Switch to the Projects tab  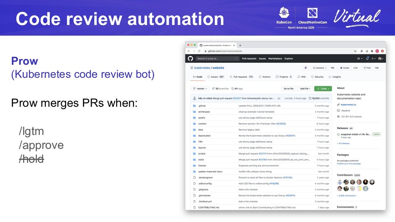pos(284,77)
